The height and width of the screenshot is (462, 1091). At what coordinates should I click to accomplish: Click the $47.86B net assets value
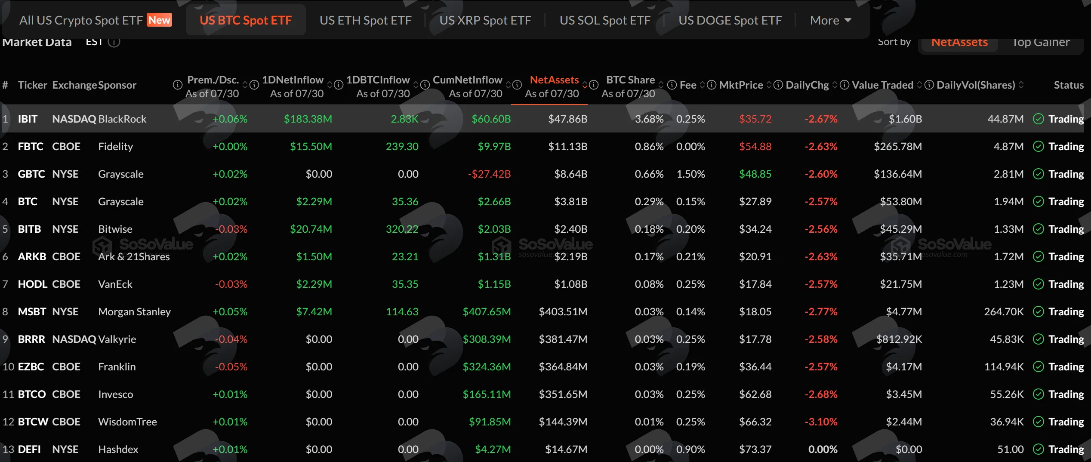coord(568,119)
